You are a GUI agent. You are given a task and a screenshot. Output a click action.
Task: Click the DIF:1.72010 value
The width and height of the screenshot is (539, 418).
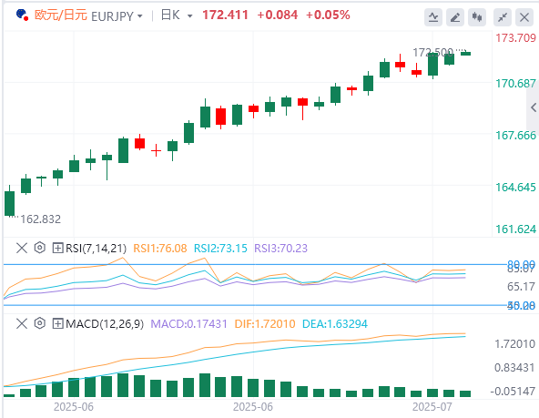click(265, 324)
